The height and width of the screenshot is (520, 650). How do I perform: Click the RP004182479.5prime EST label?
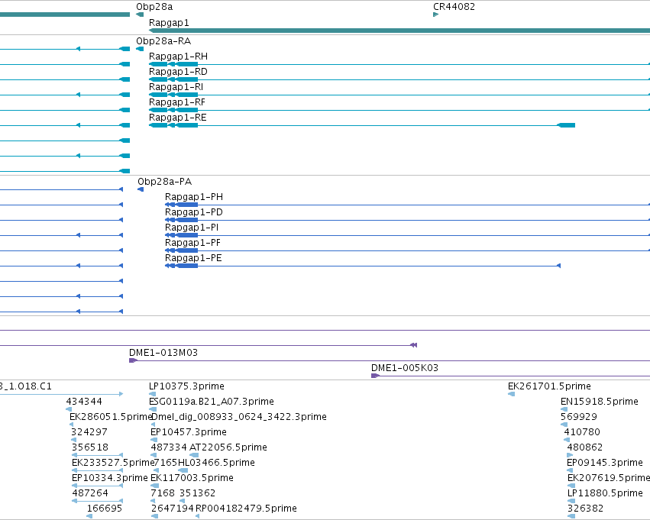[246, 509]
